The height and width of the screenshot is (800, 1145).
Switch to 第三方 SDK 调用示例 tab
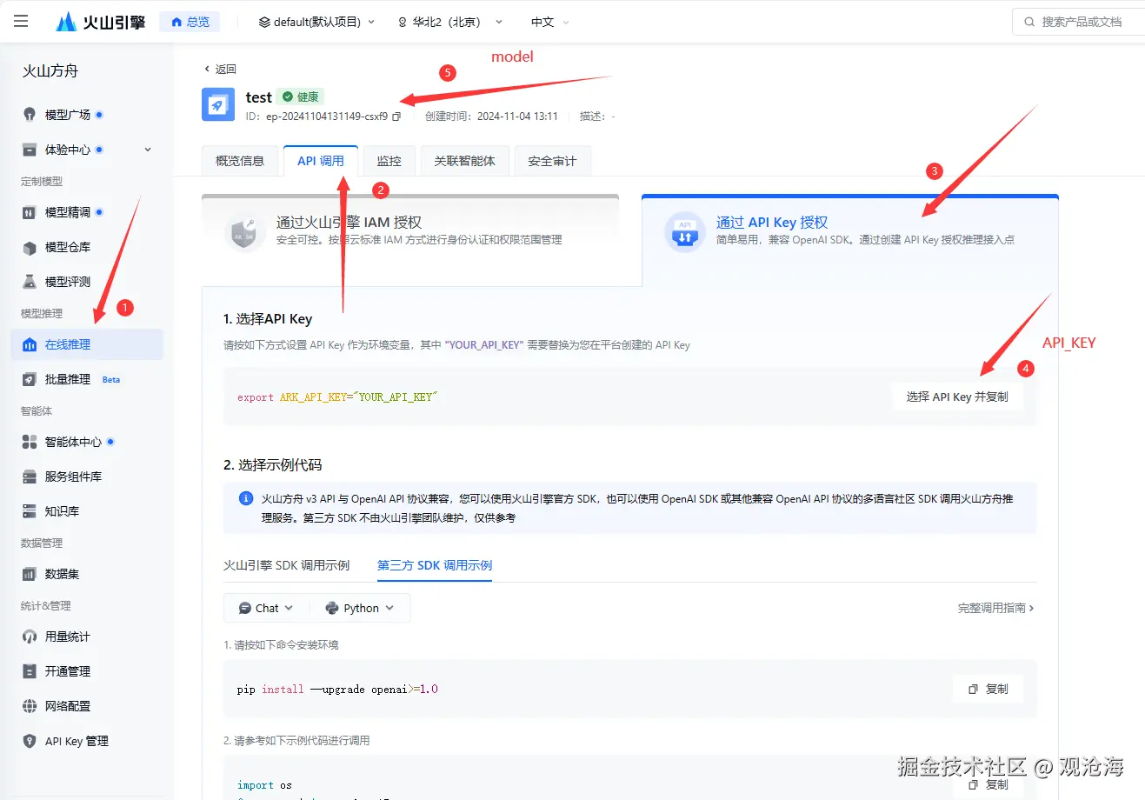coord(435,565)
